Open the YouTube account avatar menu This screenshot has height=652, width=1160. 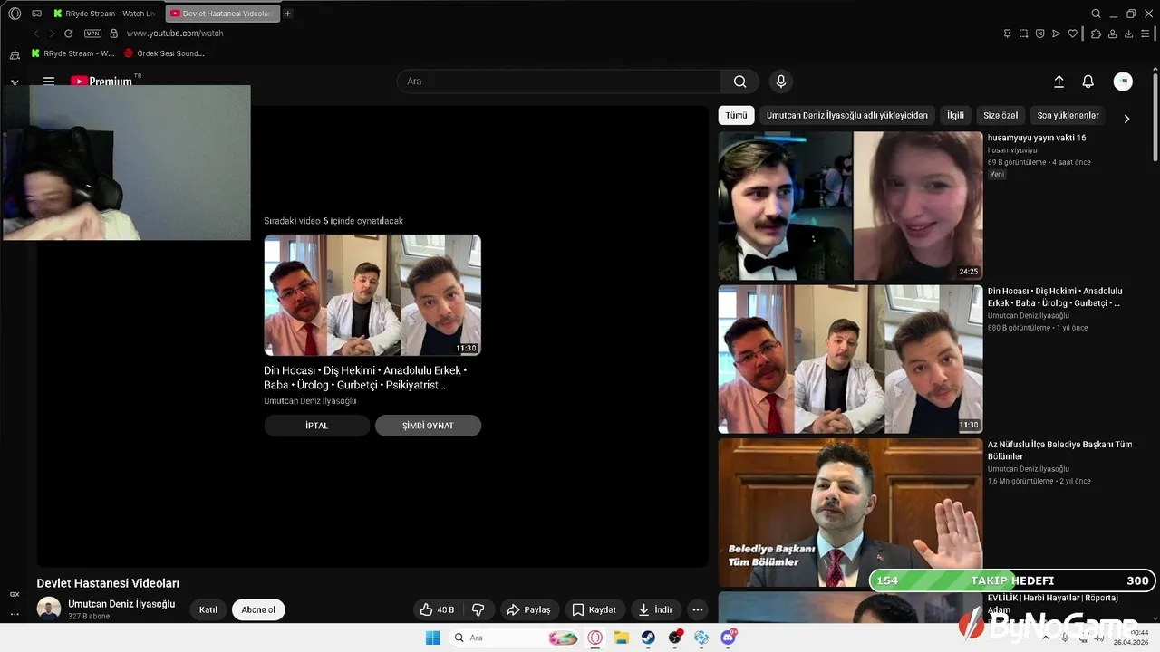1123,81
